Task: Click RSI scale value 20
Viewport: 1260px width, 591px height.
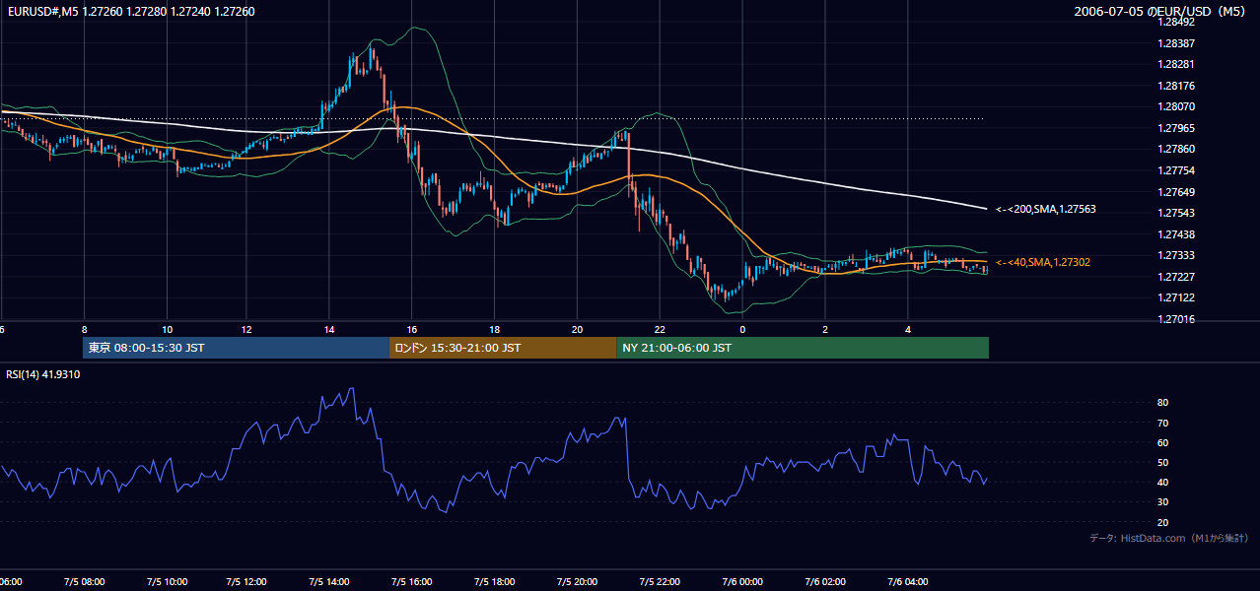Action: tap(1163, 522)
